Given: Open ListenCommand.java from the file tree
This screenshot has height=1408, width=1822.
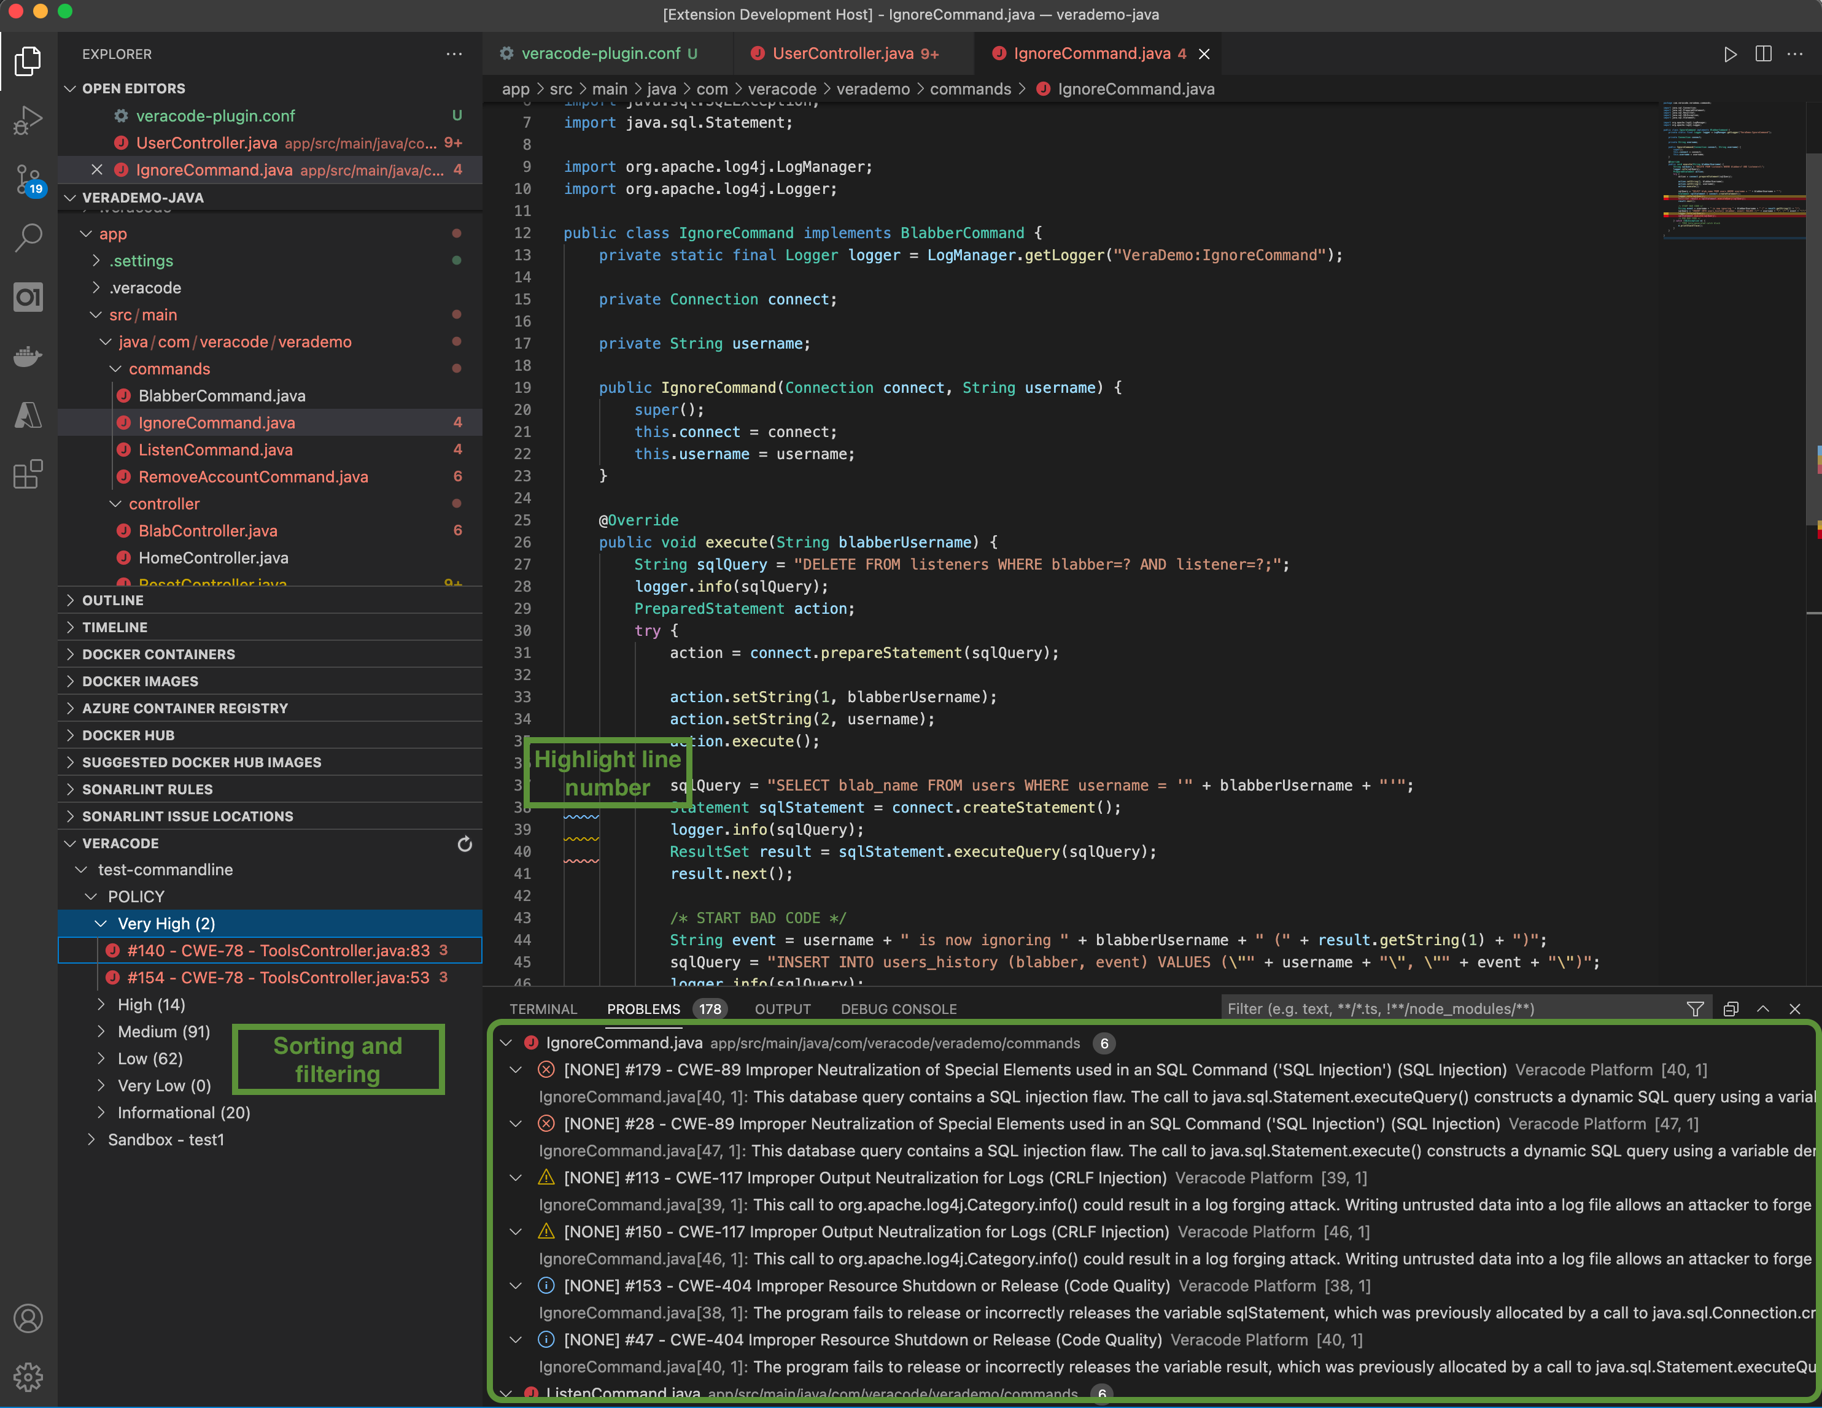Looking at the screenshot, I should pyautogui.click(x=215, y=451).
